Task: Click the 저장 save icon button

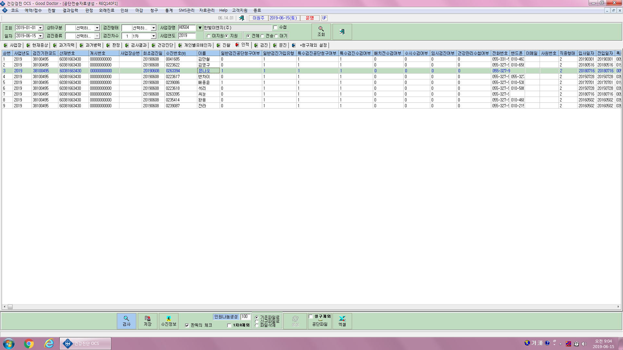Action: click(148, 321)
